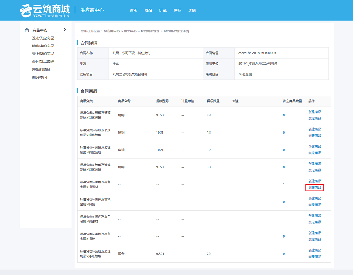This screenshot has height=275, width=353.
Task: Click the red-outlined 绑定商品 link
Action: [314, 188]
